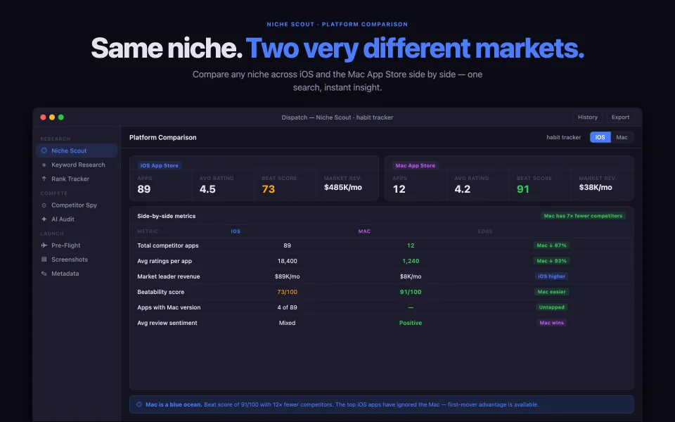The image size is (675, 422).
Task: Click the $485K/mo market revenue value
Action: pos(342,187)
